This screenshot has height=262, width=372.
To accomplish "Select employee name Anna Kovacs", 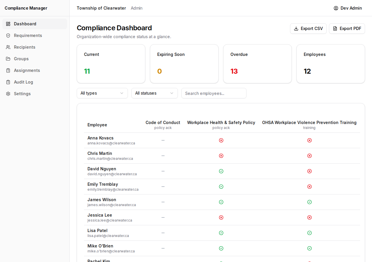I will [x=101, y=138].
